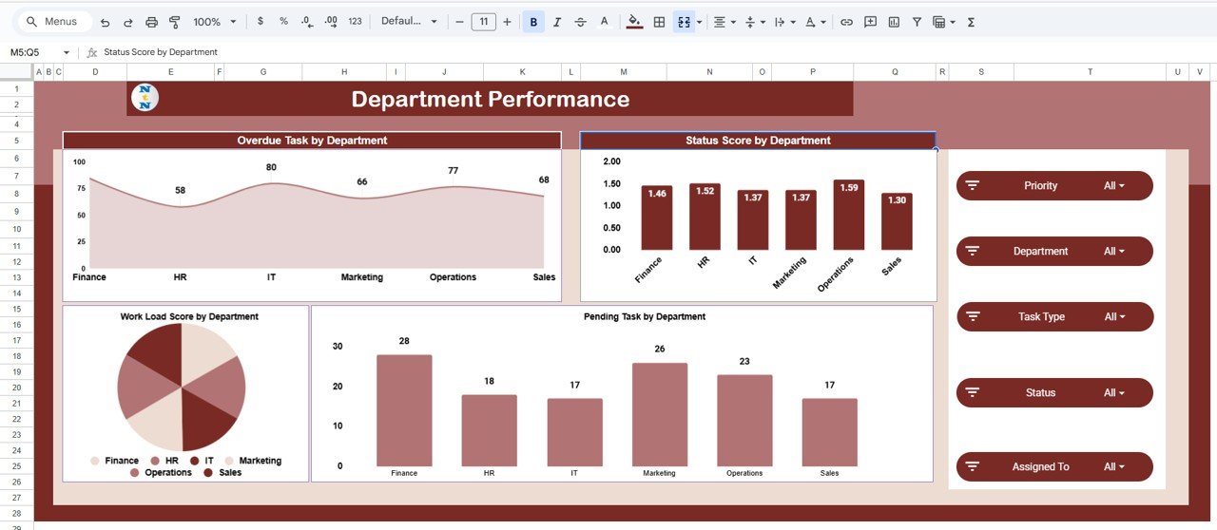Click the functions sigma icon
The width and height of the screenshot is (1217, 530).
point(971,22)
